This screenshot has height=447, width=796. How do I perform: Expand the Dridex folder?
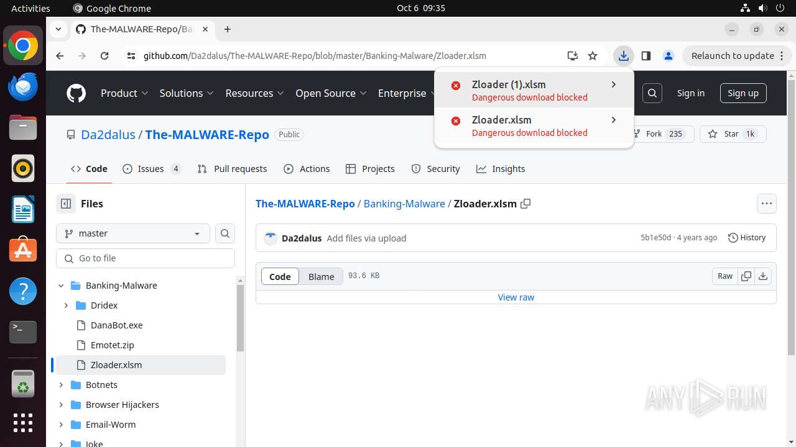click(x=66, y=305)
